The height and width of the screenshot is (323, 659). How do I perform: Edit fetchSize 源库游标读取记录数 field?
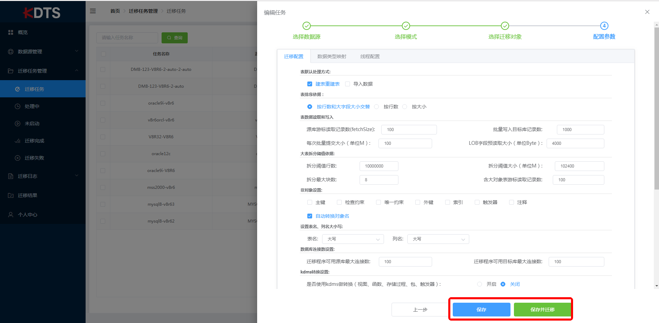click(409, 130)
